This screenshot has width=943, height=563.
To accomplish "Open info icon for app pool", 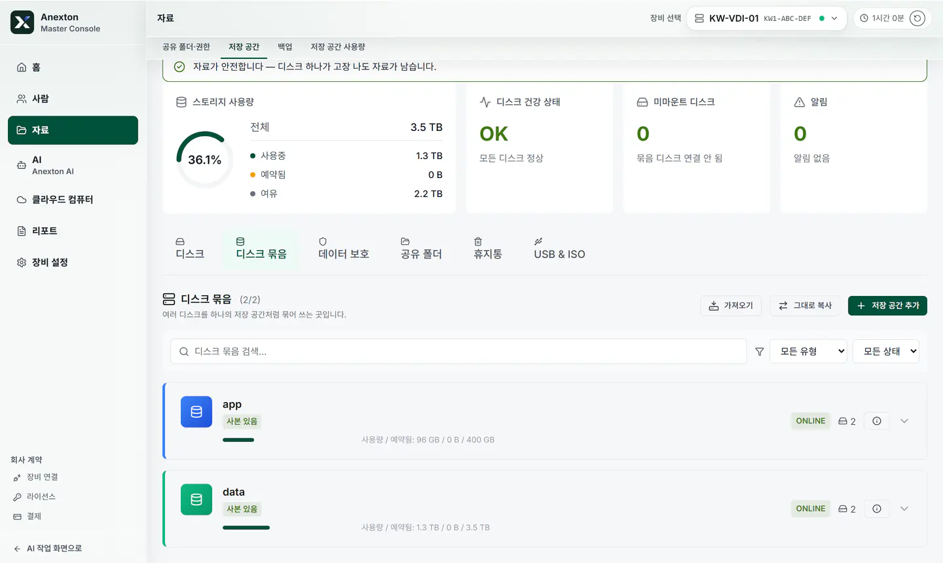I will coord(877,421).
